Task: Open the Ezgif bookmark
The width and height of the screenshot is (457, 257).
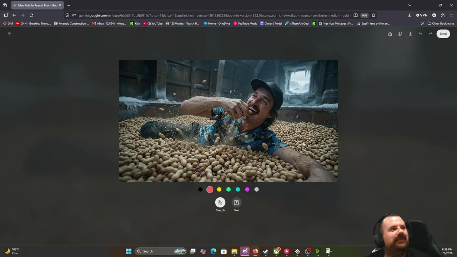Action: click(x=374, y=24)
